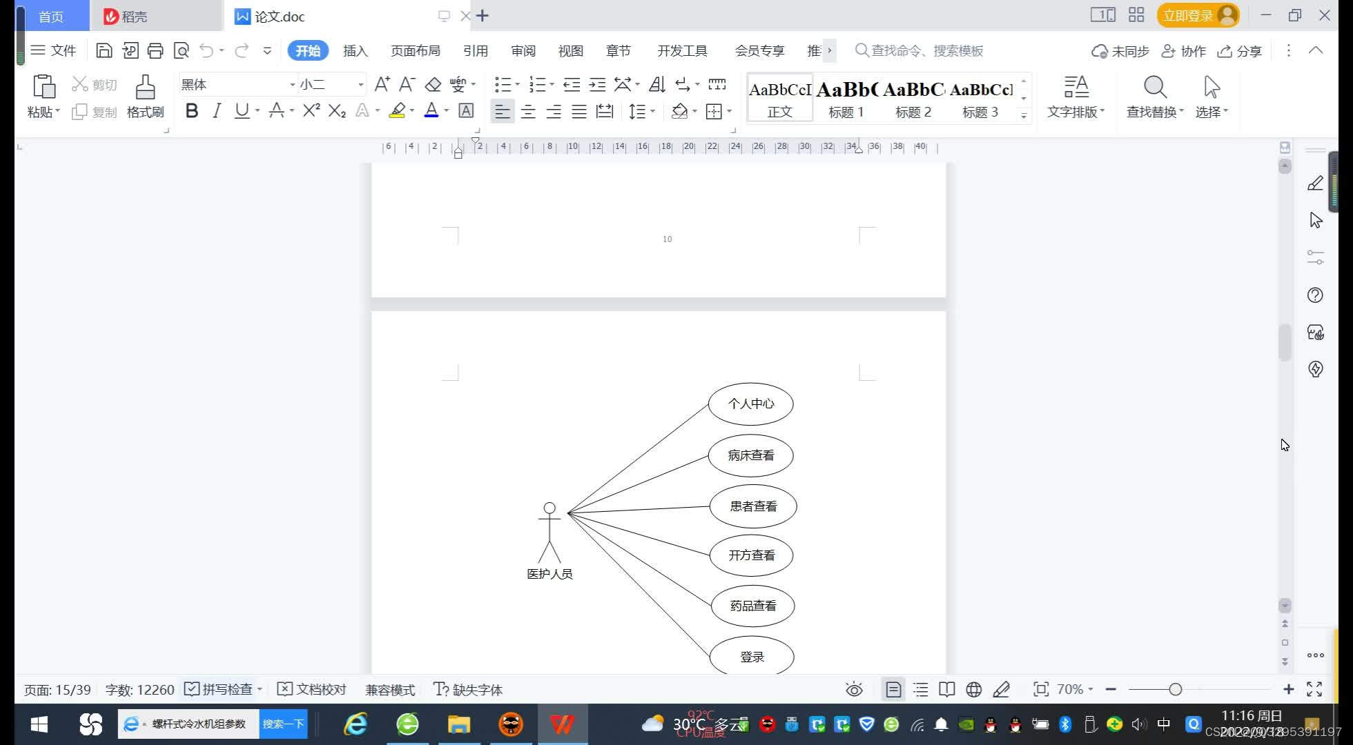Apply Superscript formatting
Screen dimensions: 1353x745
311,110
